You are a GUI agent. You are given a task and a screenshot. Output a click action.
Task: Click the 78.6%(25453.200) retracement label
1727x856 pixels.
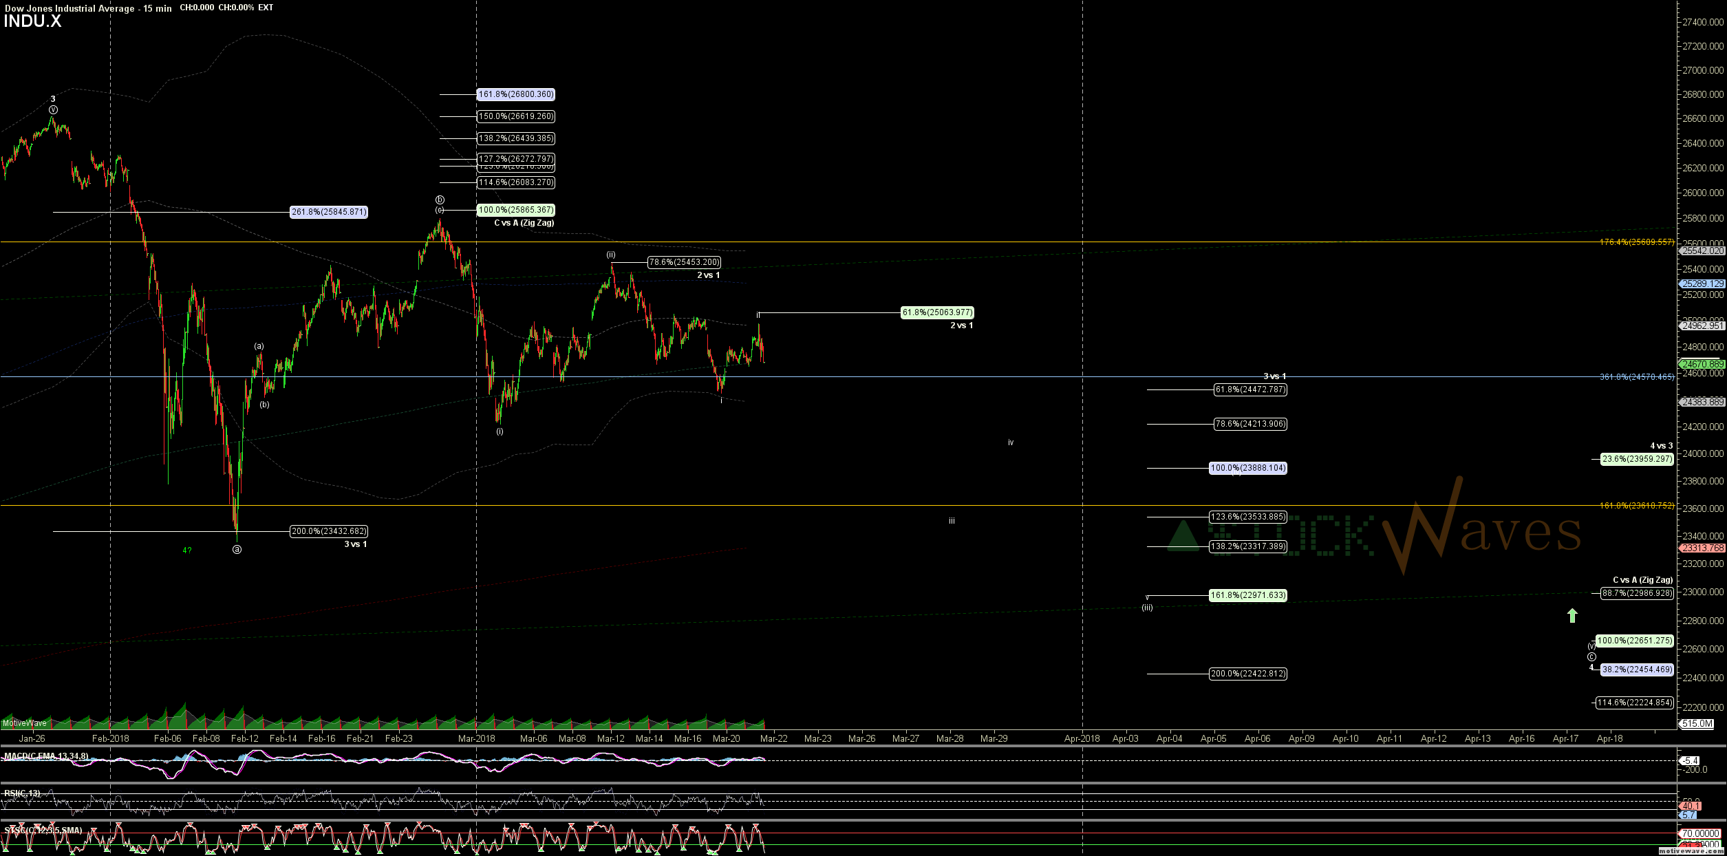685,262
